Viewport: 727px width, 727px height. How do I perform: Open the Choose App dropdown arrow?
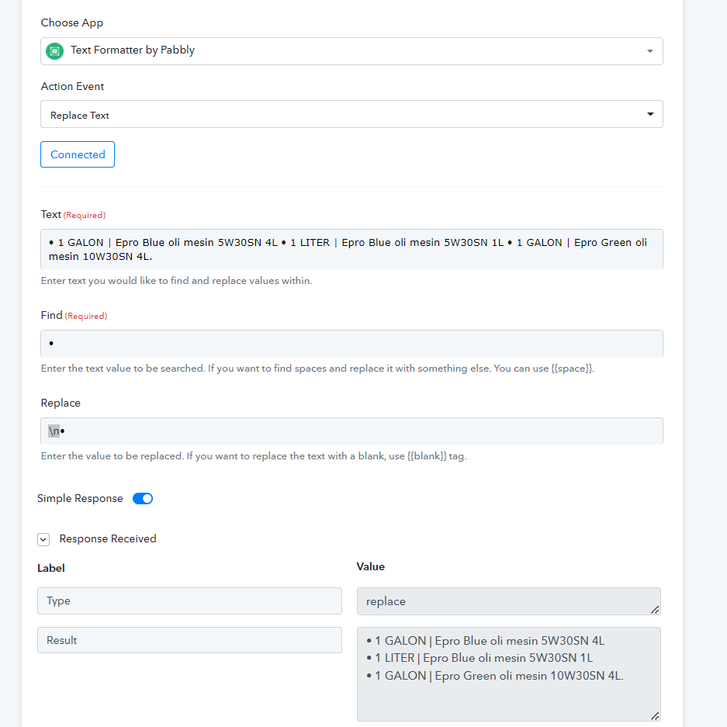point(649,51)
